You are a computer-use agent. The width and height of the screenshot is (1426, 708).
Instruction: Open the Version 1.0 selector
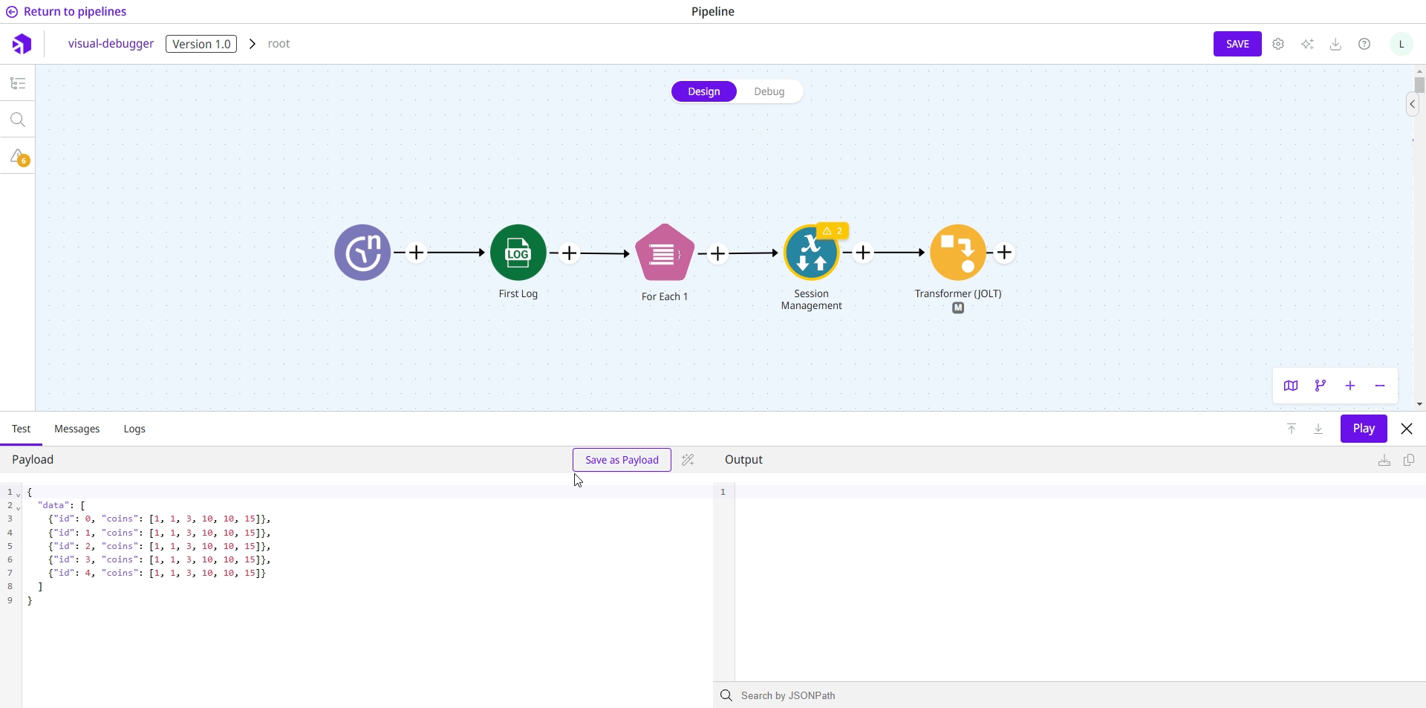201,44
